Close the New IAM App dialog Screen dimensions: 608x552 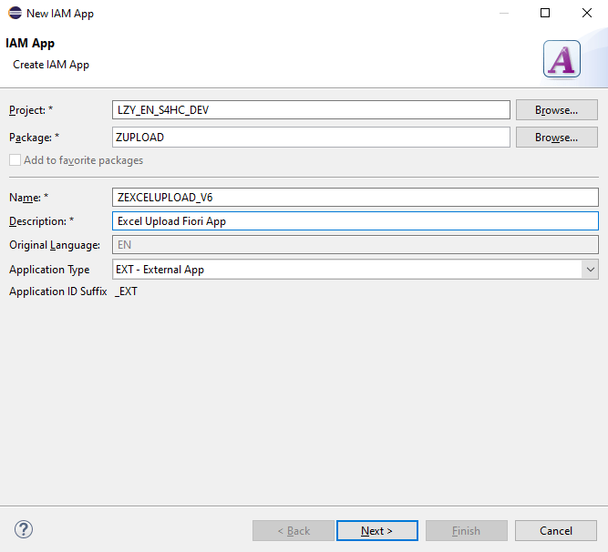[586, 14]
